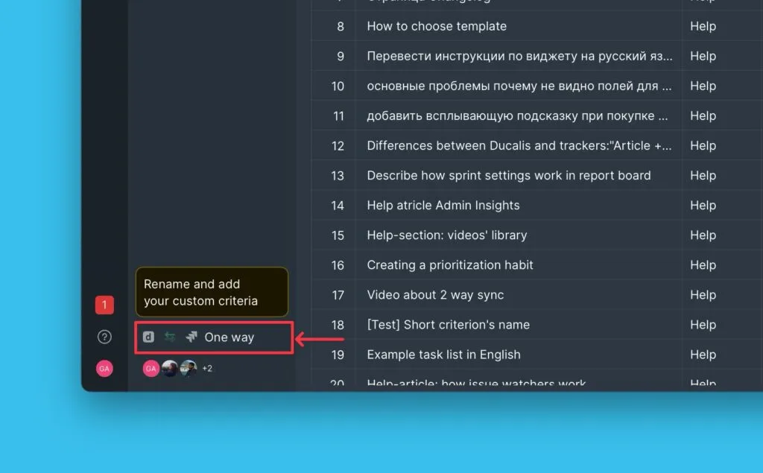Click 'Help' cell in row 8
The height and width of the screenshot is (473, 763).
(703, 26)
